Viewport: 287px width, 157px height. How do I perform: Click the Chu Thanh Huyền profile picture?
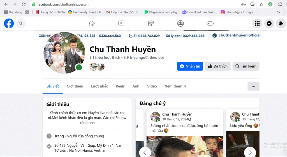pyautogui.click(x=64, y=53)
